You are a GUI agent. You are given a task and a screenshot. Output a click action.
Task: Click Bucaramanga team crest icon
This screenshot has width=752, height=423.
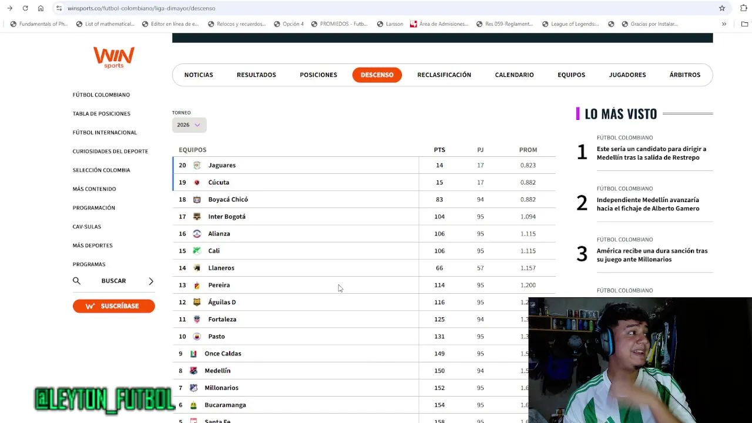coord(193,405)
